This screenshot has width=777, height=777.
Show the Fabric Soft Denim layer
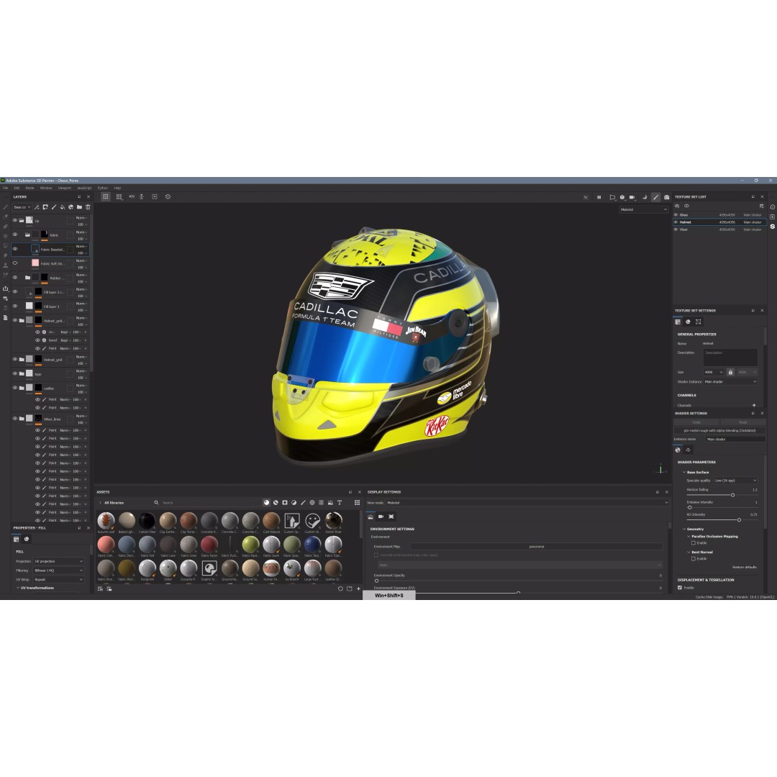coord(15,263)
